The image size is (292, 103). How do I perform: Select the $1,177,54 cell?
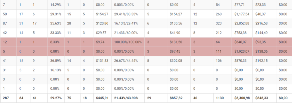(x=242, y=14)
